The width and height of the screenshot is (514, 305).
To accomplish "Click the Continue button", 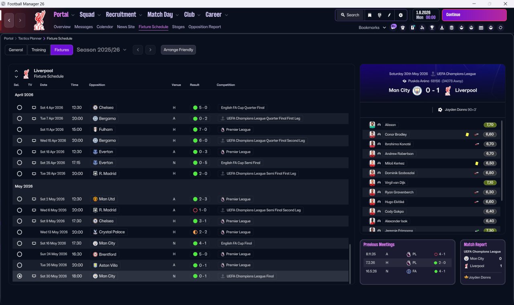I will 474,15.
